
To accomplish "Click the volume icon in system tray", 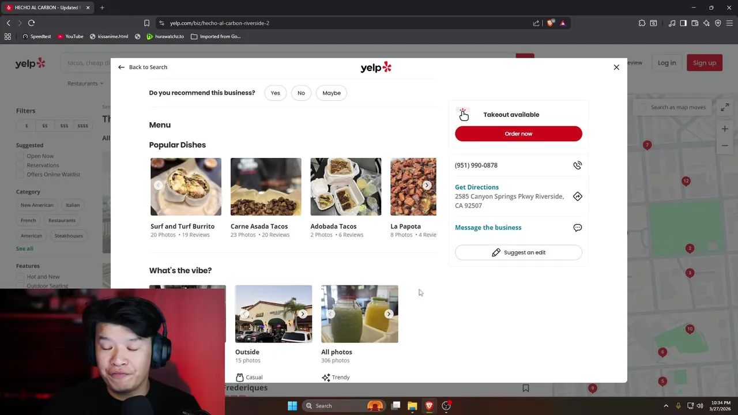I will (700, 406).
